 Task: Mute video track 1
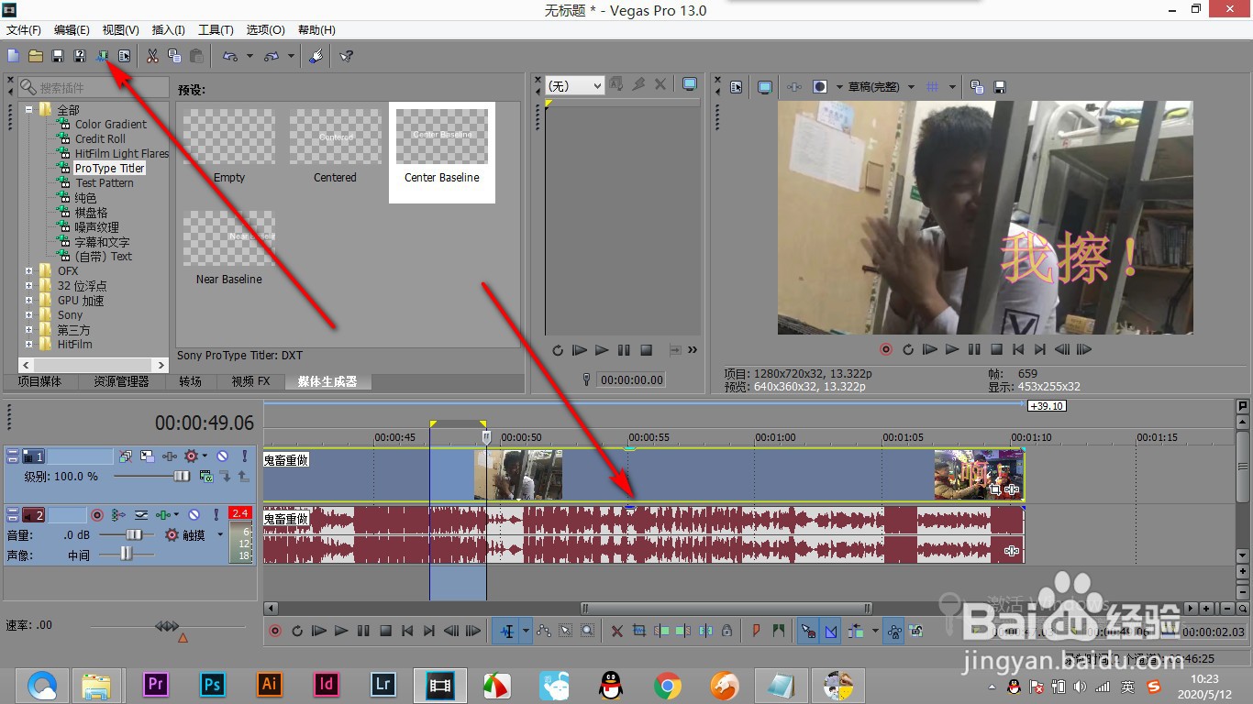pyautogui.click(x=222, y=456)
